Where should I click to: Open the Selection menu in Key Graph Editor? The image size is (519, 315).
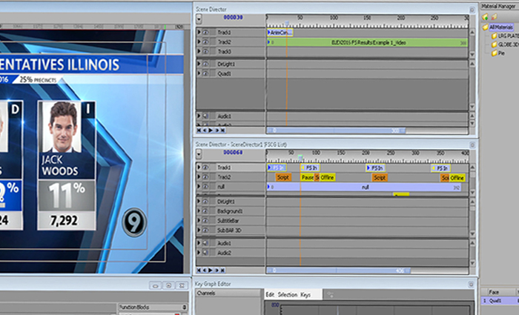288,295
